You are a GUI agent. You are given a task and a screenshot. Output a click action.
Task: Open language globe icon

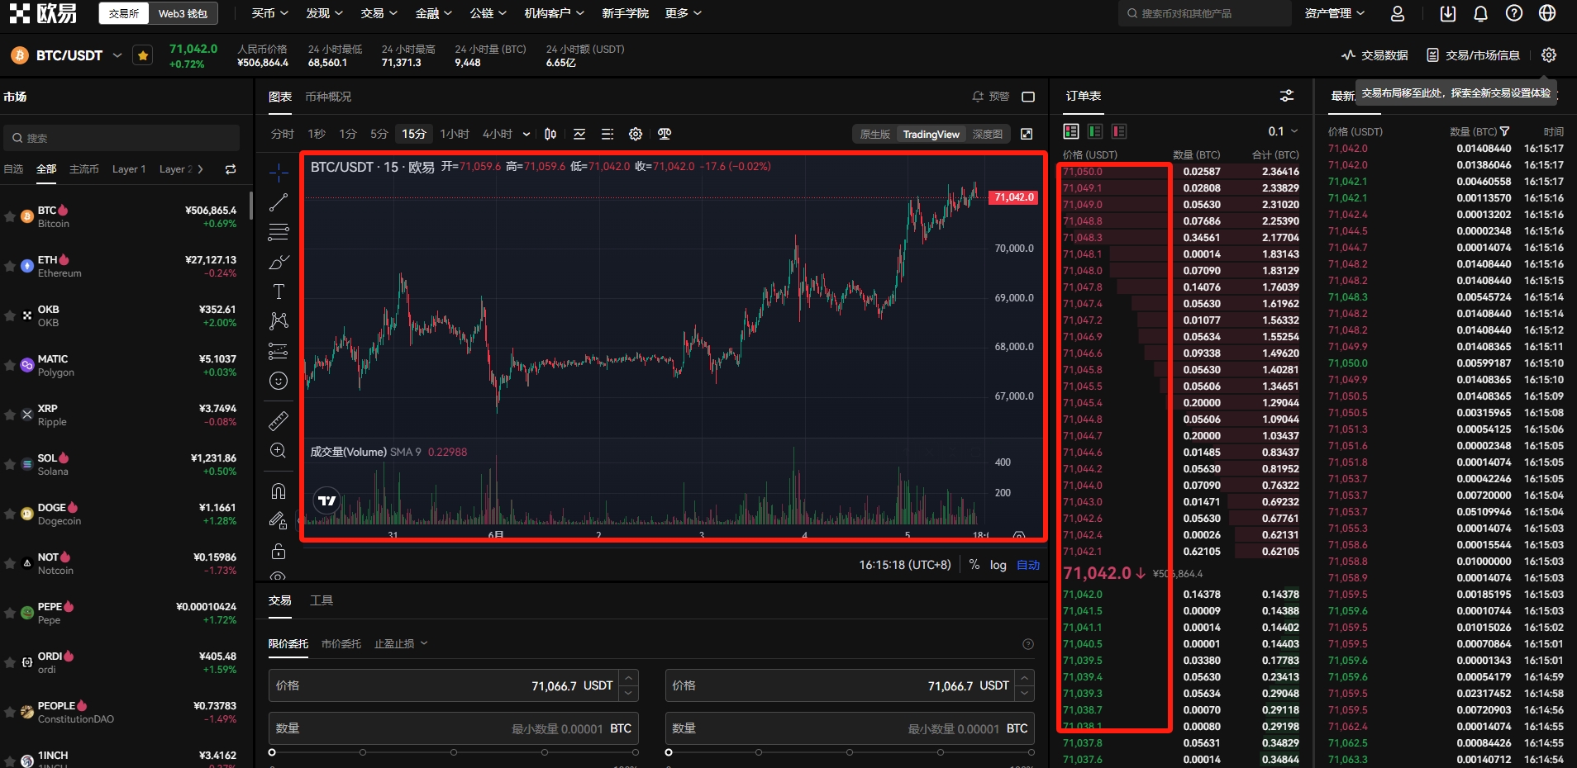1547,13
